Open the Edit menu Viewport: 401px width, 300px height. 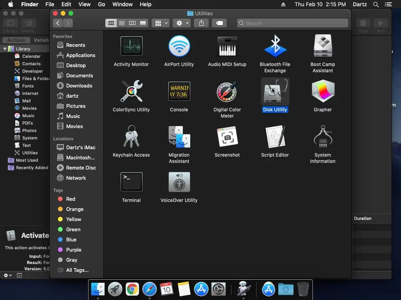66,4
